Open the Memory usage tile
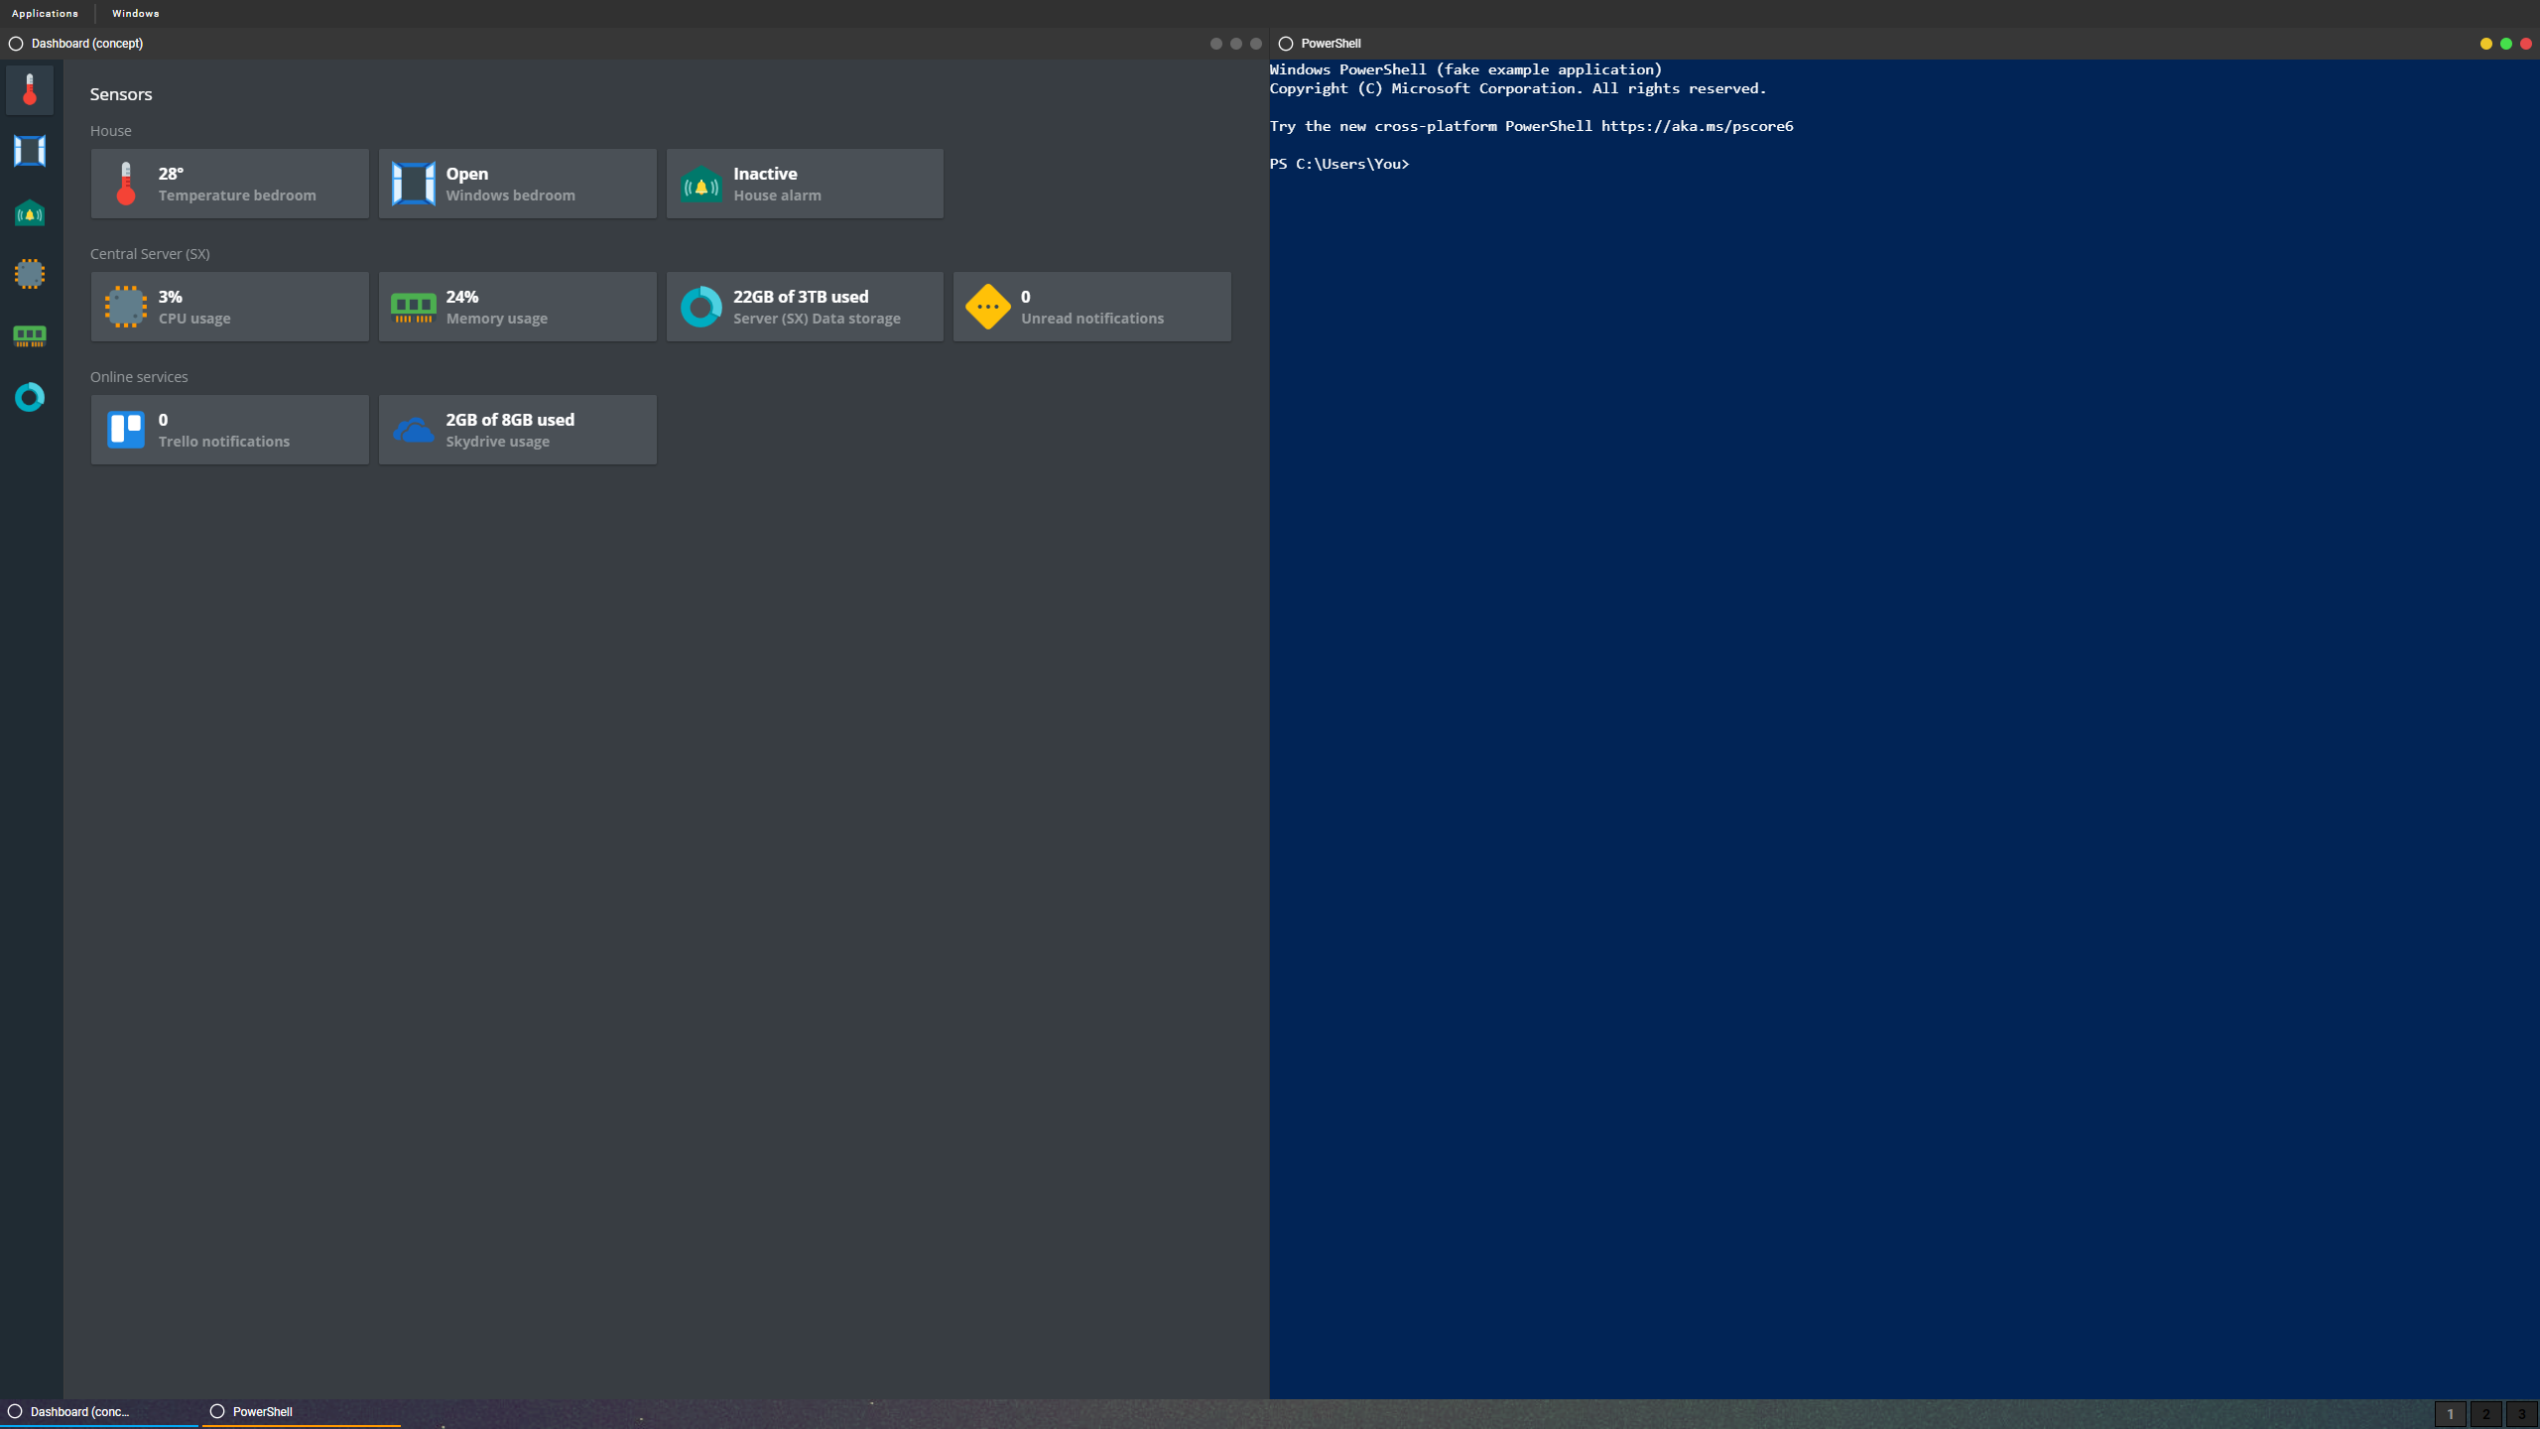2540x1429 pixels. coord(517,307)
